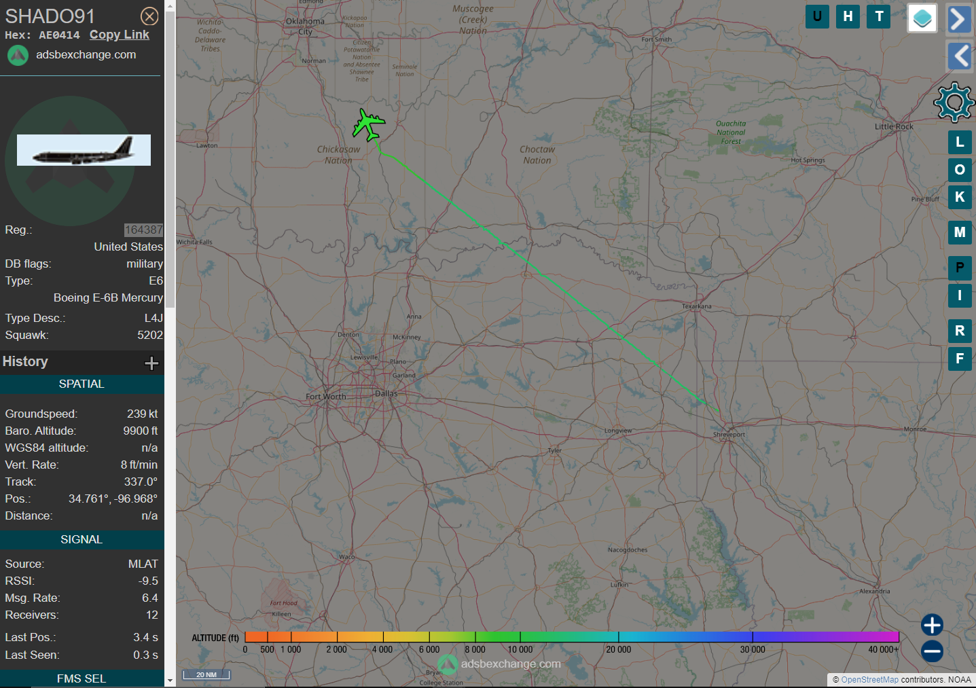Click the Groundspeed value 239 kt
Screen dimensions: 976x688
pyautogui.click(x=143, y=414)
